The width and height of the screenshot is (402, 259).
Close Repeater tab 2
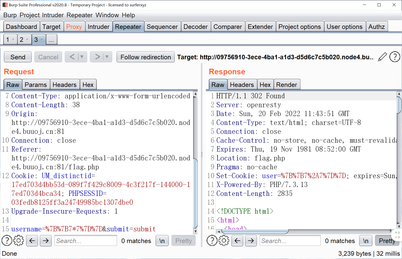coord(27,39)
